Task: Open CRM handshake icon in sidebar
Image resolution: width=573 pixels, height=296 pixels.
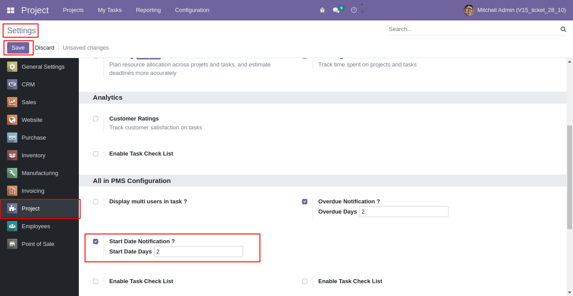Action: (12, 85)
